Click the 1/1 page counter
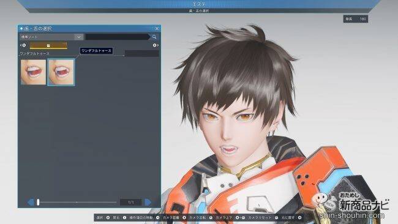This screenshot has width=398, height=224. pos(131,202)
